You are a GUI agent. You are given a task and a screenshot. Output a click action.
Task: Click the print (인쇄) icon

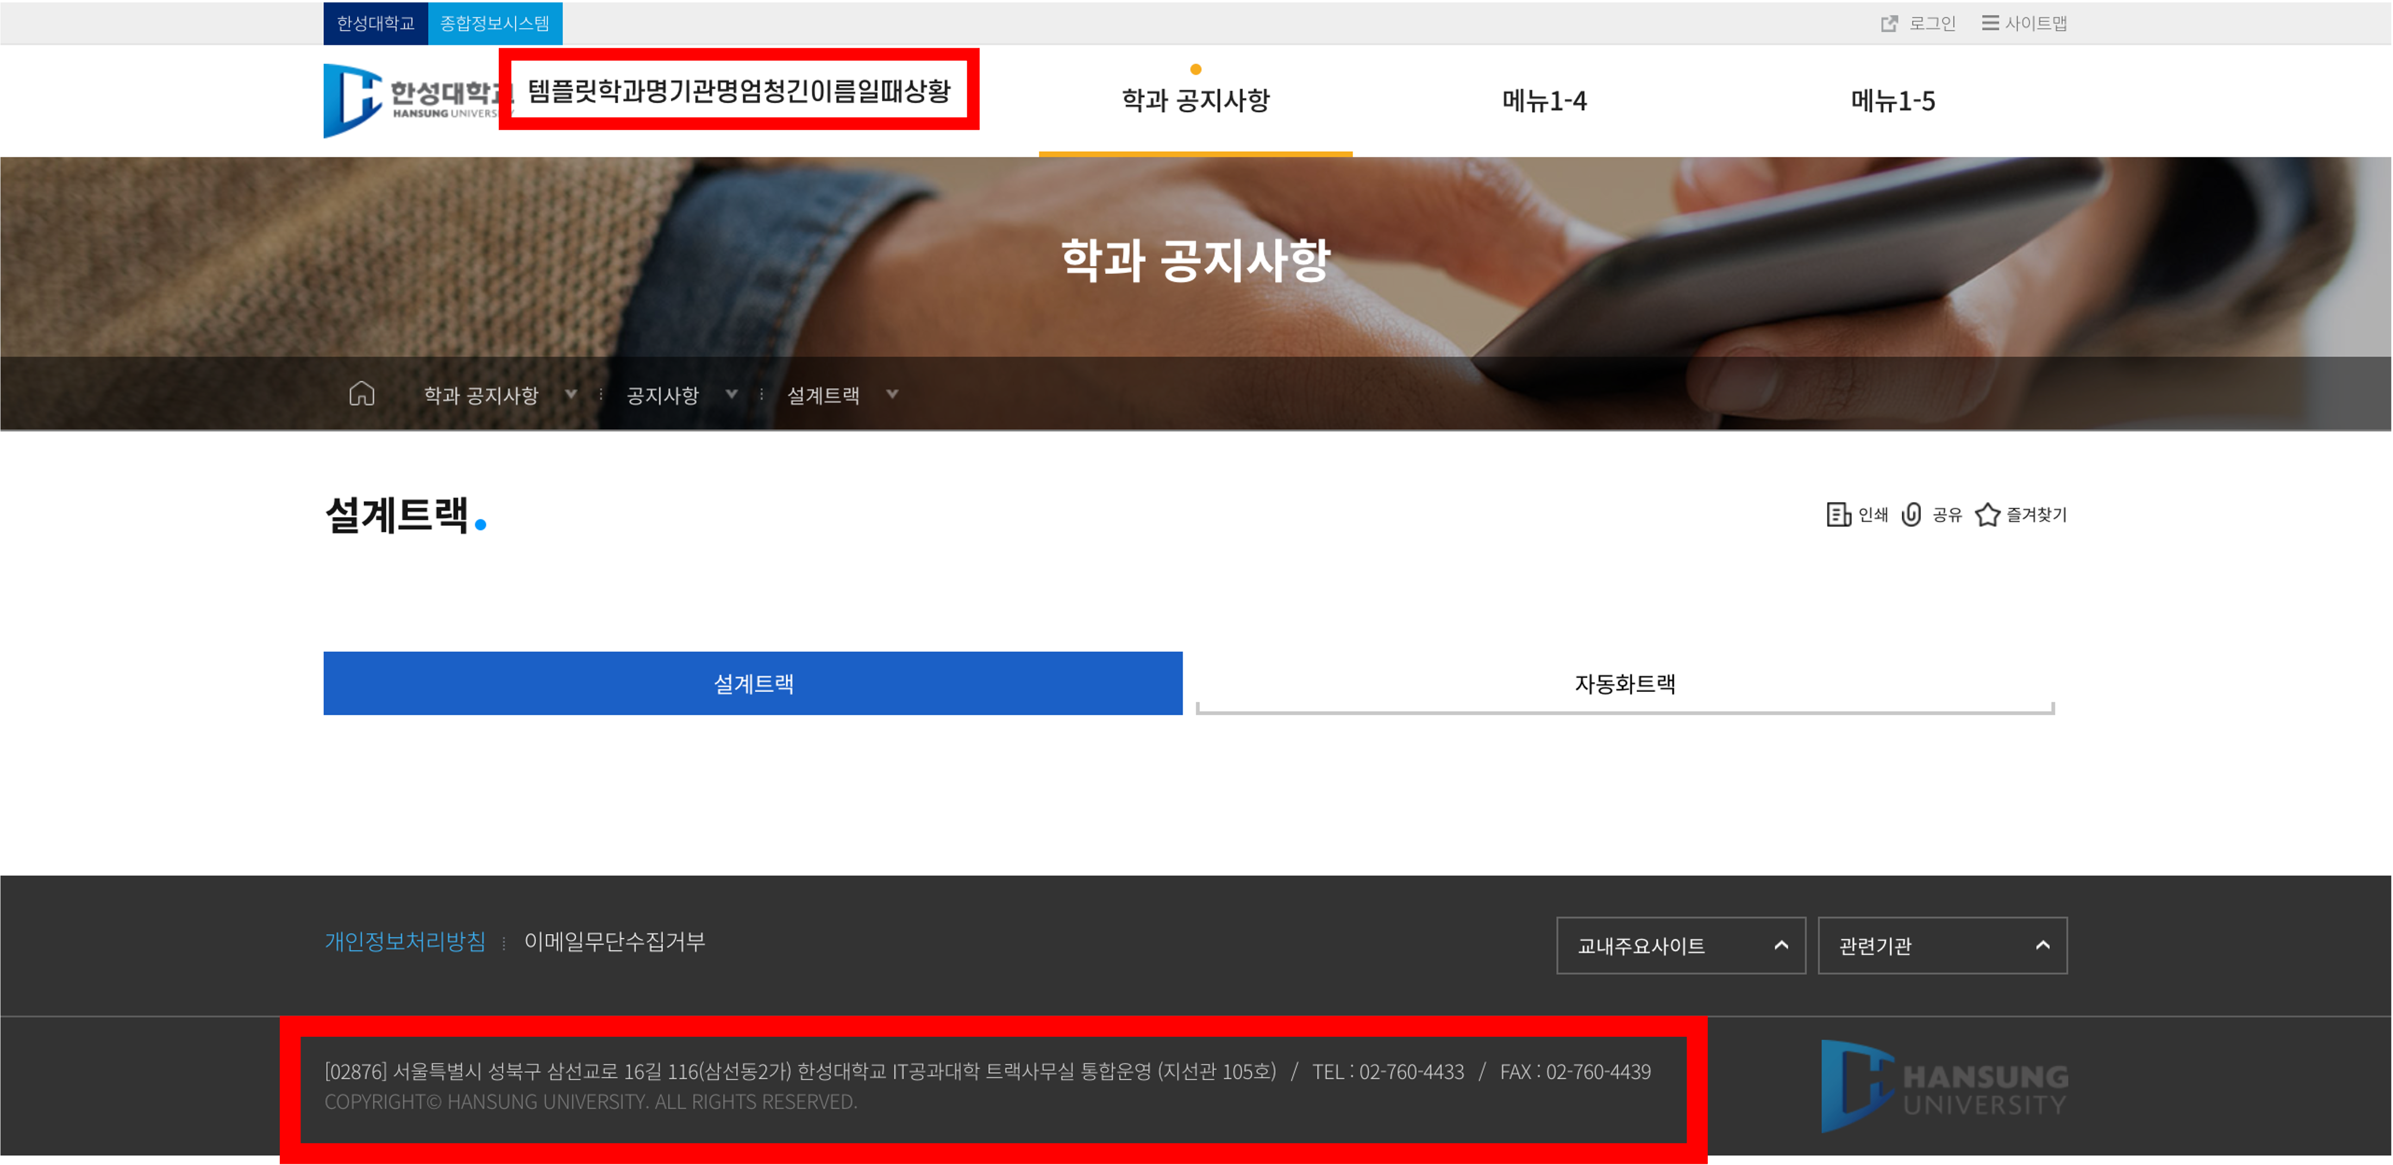(1838, 514)
